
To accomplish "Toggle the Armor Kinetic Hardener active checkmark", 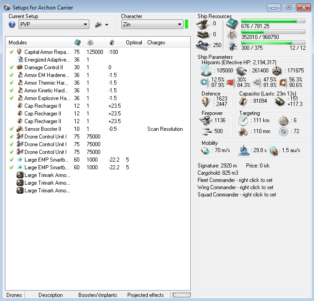I will 11,90.
